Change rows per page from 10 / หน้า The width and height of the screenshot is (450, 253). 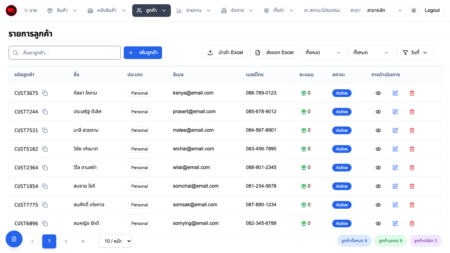pos(115,241)
